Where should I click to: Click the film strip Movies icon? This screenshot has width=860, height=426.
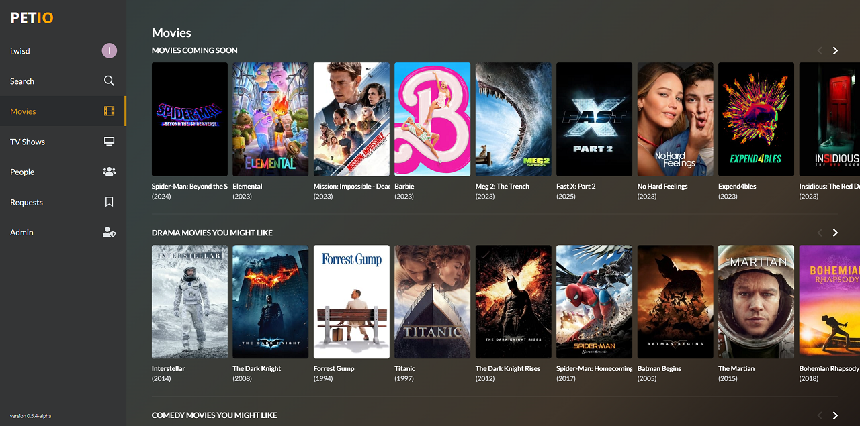109,111
